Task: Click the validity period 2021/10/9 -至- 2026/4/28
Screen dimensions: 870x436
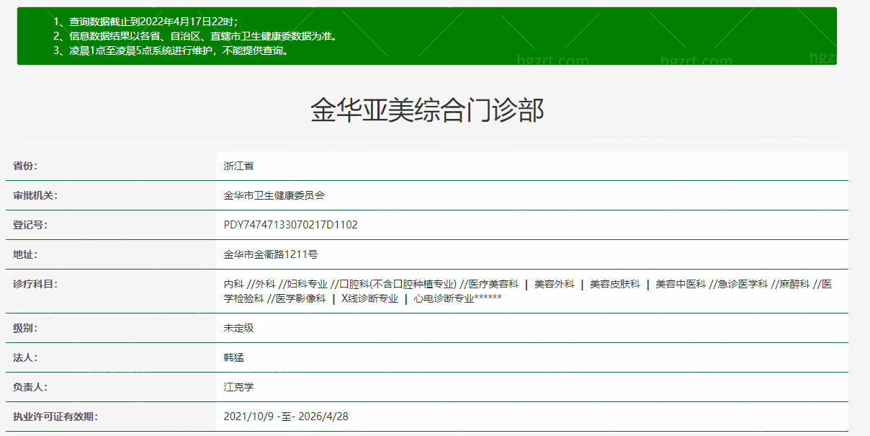Action: pos(287,417)
